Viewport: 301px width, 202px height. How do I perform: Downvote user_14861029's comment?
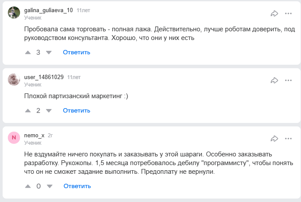pyautogui.click(x=49, y=110)
